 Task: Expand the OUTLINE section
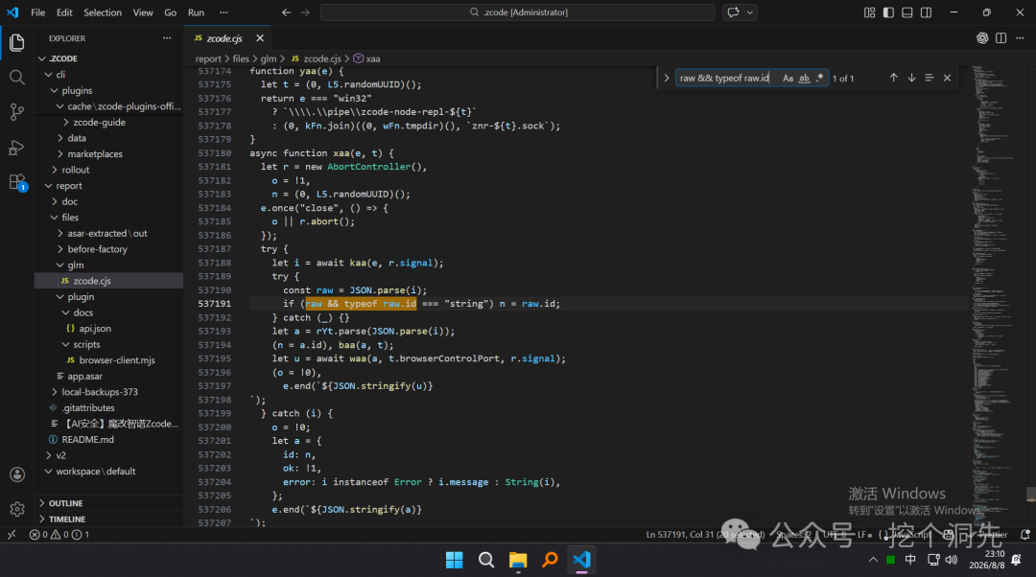pyautogui.click(x=109, y=503)
